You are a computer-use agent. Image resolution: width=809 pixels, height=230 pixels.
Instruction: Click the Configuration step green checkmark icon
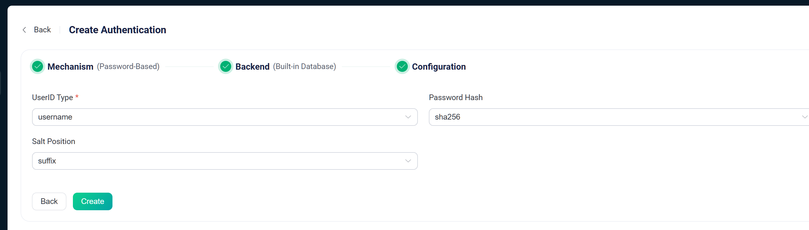[402, 67]
